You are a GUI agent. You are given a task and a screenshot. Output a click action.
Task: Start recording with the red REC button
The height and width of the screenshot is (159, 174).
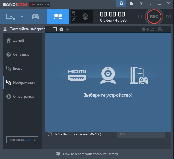coord(154,17)
